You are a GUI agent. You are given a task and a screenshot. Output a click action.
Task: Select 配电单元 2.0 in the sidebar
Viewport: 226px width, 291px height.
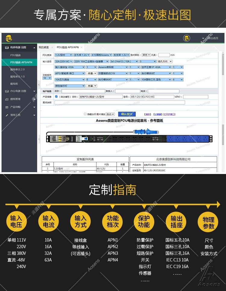[x=19, y=69]
